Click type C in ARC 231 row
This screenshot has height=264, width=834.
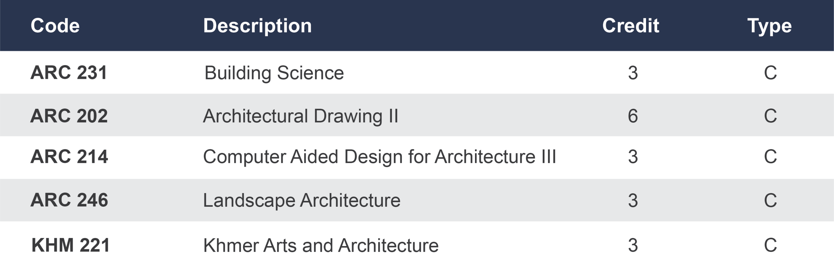click(x=770, y=73)
